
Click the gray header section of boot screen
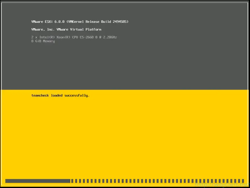(125, 62)
